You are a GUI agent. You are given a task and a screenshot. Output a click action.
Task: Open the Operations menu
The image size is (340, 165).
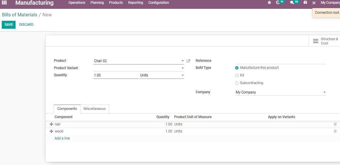tap(77, 3)
